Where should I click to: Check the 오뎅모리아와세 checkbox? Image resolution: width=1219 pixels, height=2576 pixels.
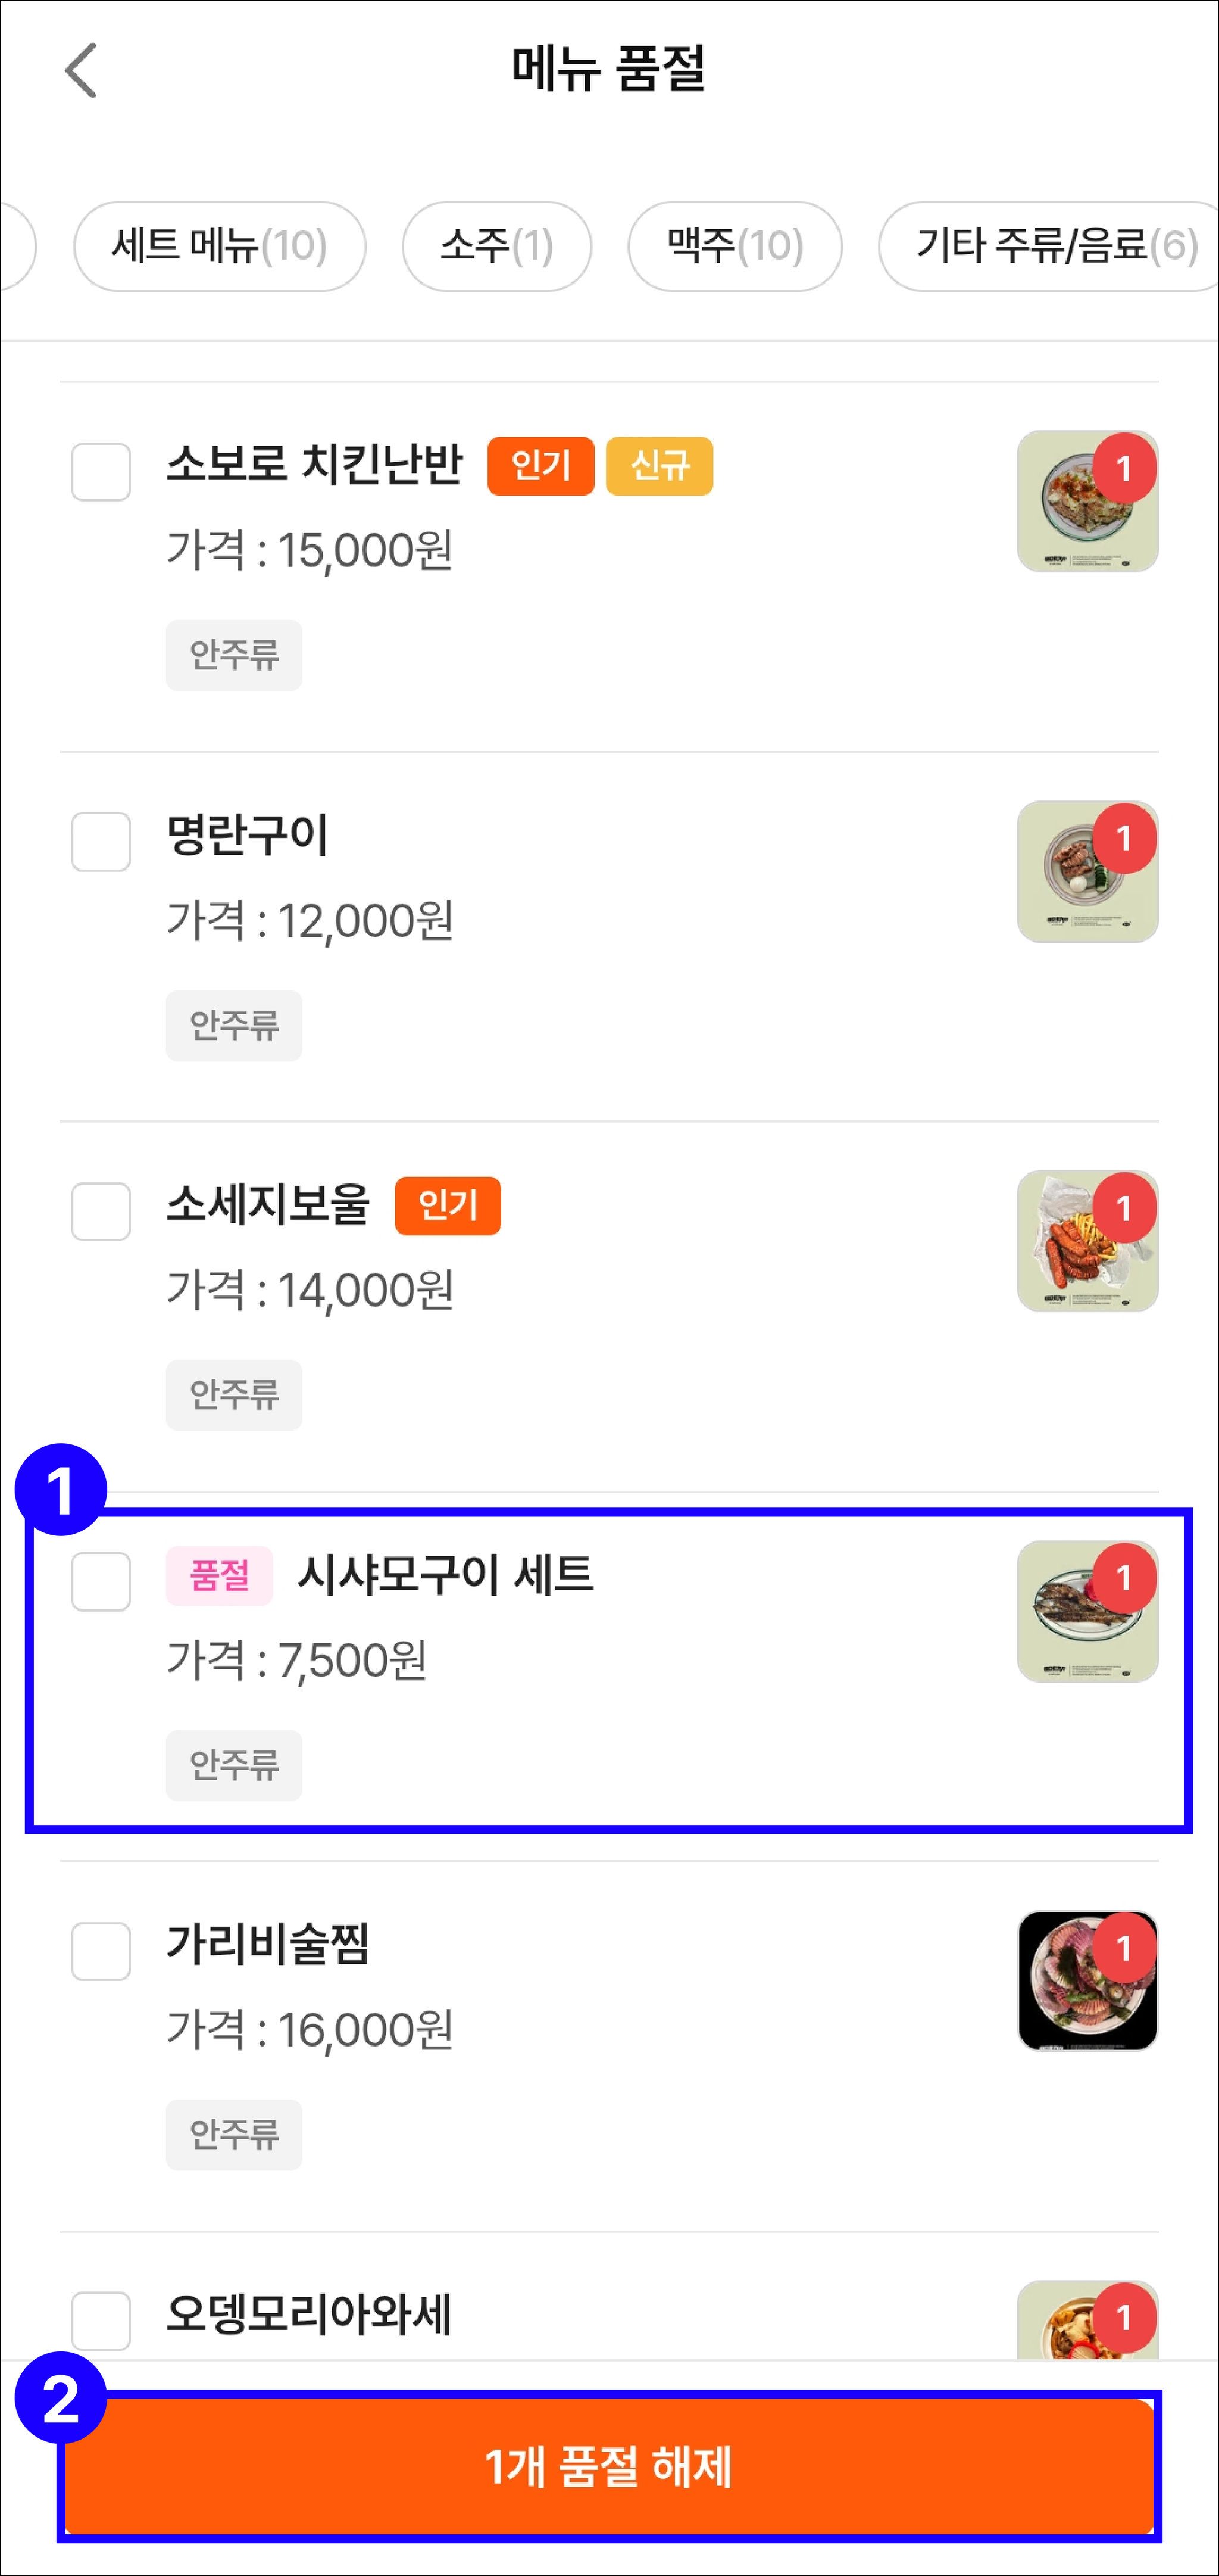[101, 2321]
